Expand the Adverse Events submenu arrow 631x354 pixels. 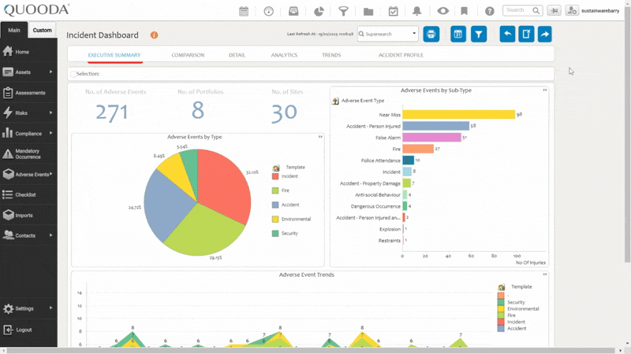[x=51, y=174]
